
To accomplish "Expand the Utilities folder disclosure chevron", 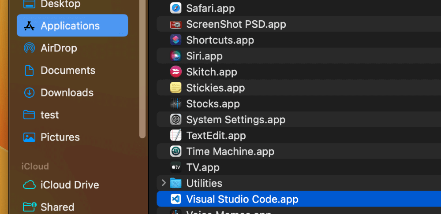I will (x=164, y=183).
